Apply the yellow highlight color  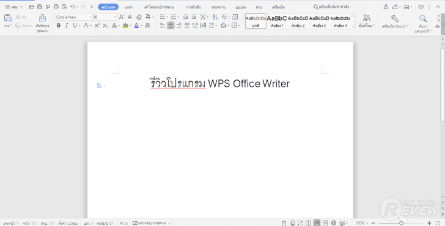125,26
